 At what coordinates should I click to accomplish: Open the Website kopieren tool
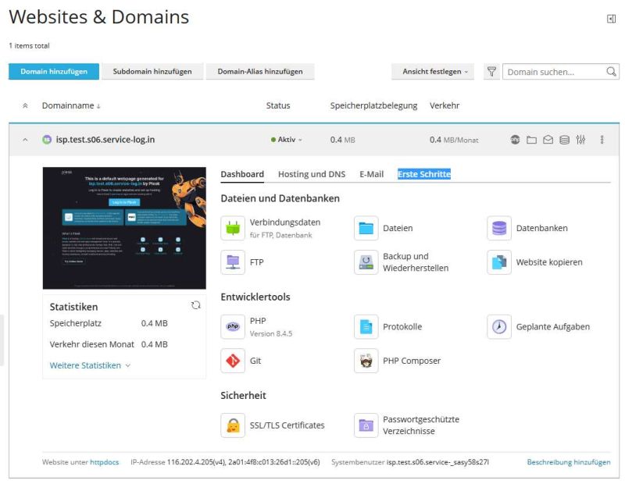point(535,262)
